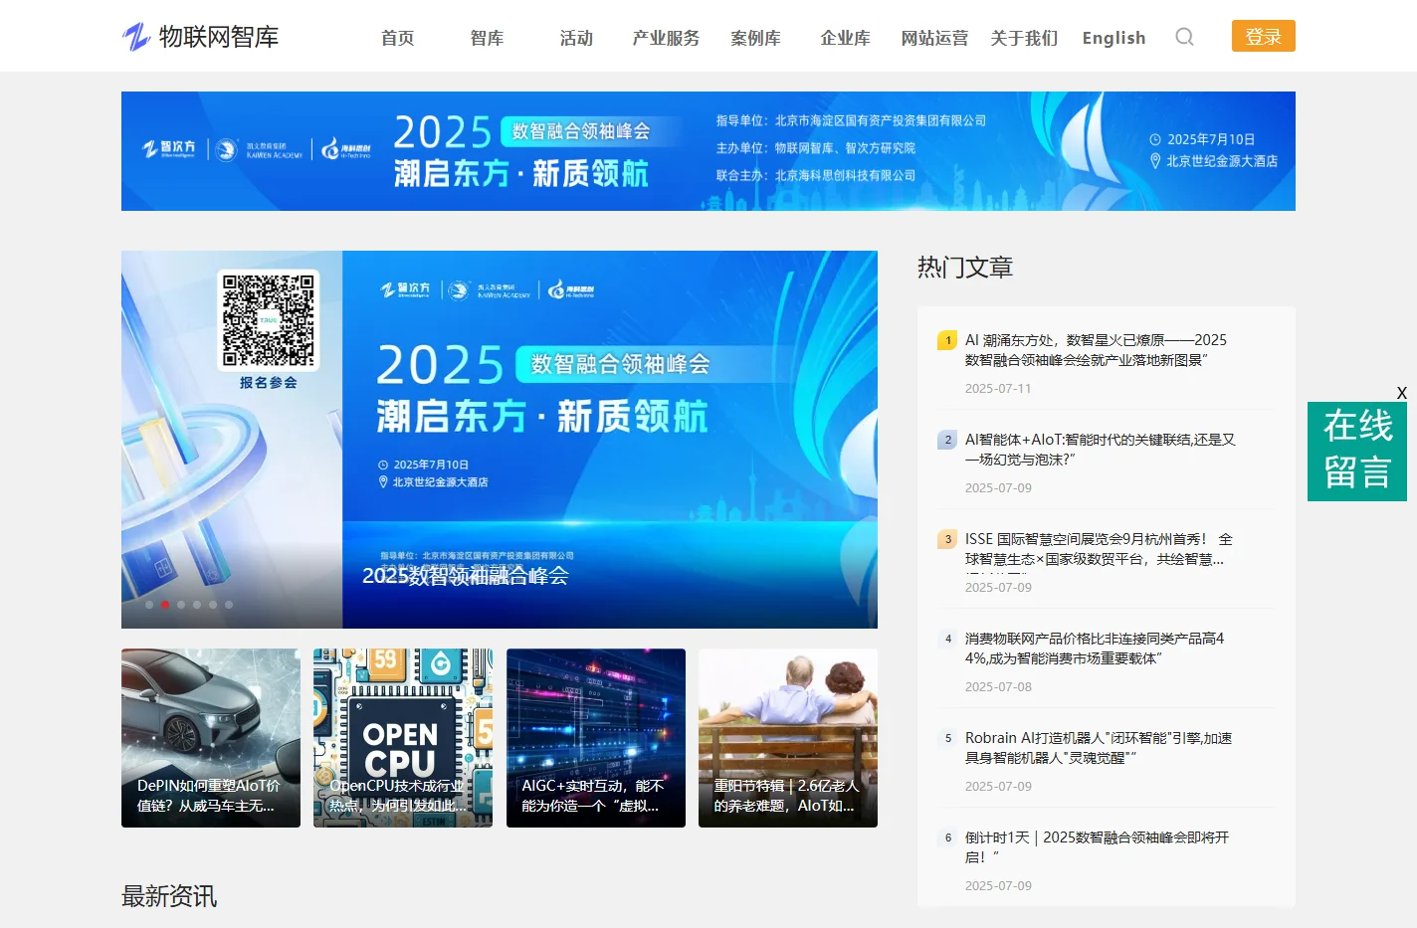The height and width of the screenshot is (928, 1417).
Task: Select the fourth carousel dot
Action: [x=197, y=605]
